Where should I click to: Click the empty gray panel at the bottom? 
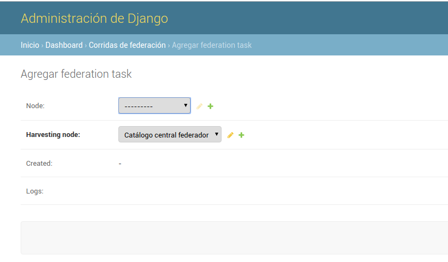pos(234,238)
